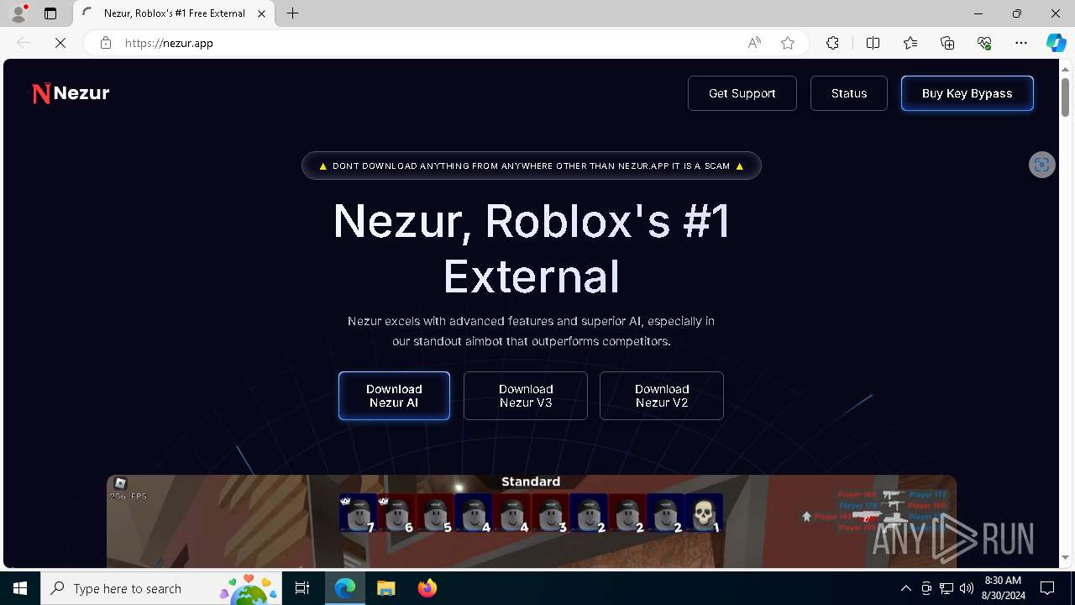This screenshot has width=1075, height=605.
Task: Open the volume tray icon
Action: tap(967, 588)
